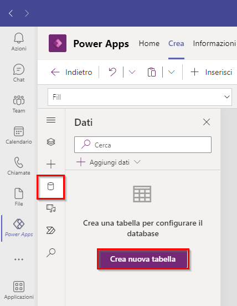Click the Paste clipboard icon
This screenshot has height=306, width=237.
coord(152,72)
